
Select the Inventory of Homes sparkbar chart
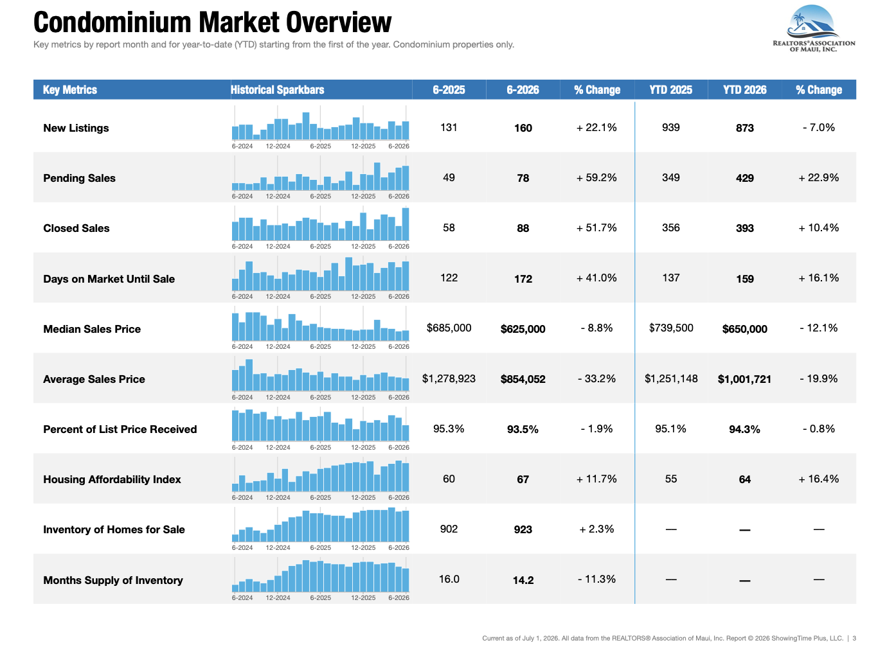(x=321, y=529)
